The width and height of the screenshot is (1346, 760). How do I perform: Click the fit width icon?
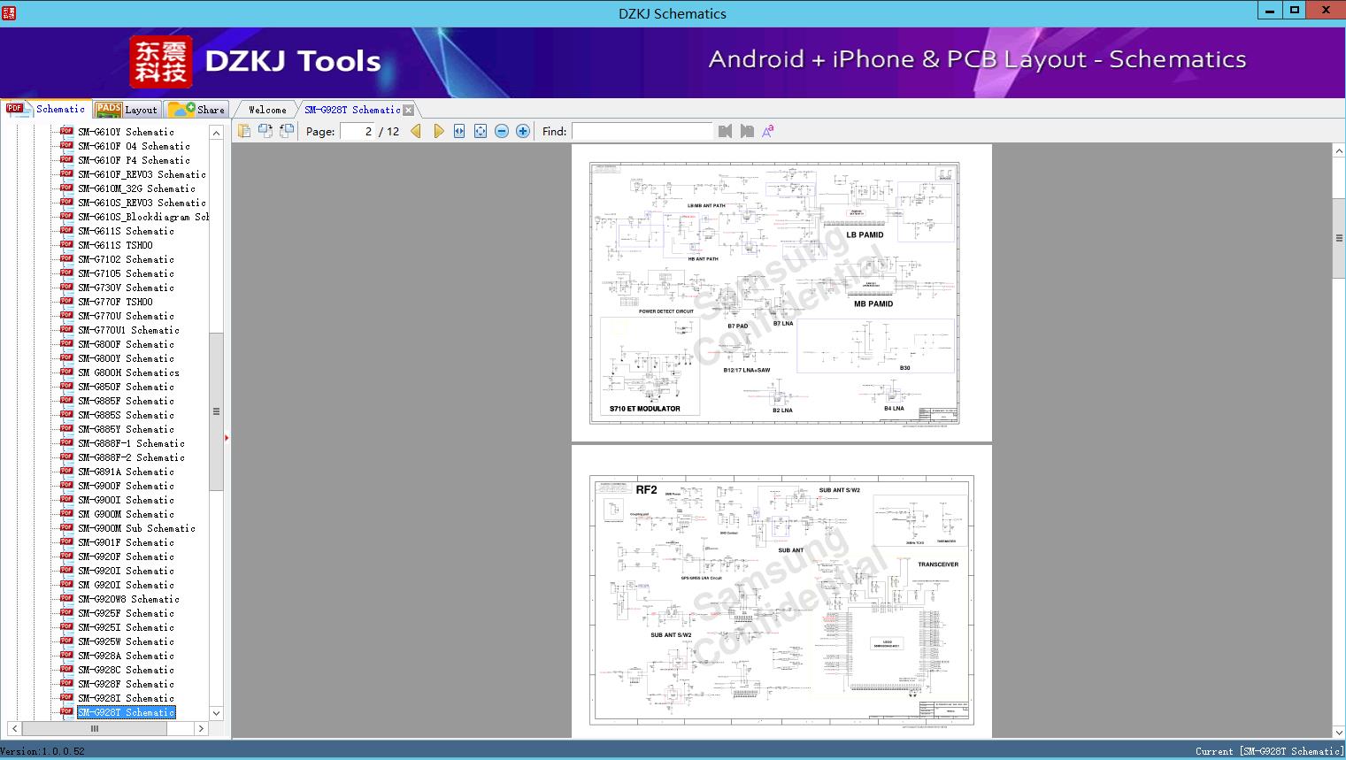459,131
